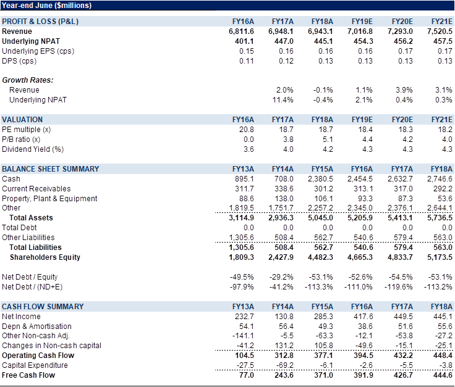Click the 'Underlying EPS (cps)' row label
This screenshot has width=455, height=387.
[x=38, y=51]
